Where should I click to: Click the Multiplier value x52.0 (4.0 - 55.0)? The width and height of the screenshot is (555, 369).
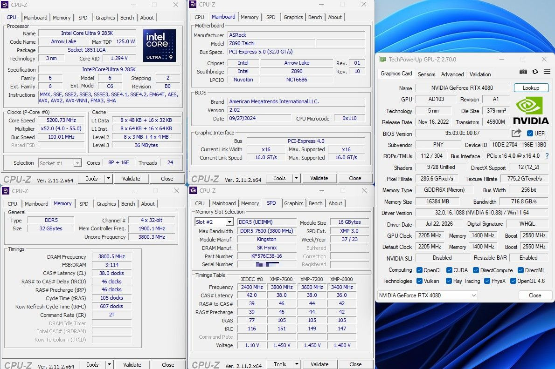tap(61, 128)
